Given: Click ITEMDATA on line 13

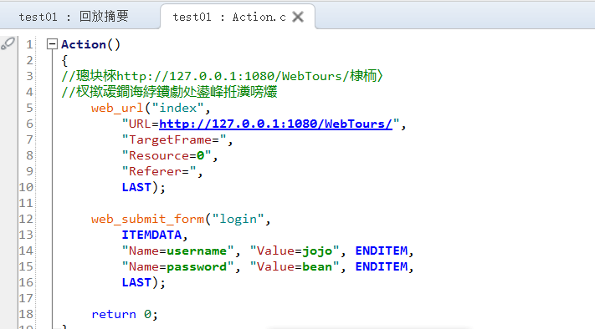Looking at the screenshot, I should [x=151, y=235].
